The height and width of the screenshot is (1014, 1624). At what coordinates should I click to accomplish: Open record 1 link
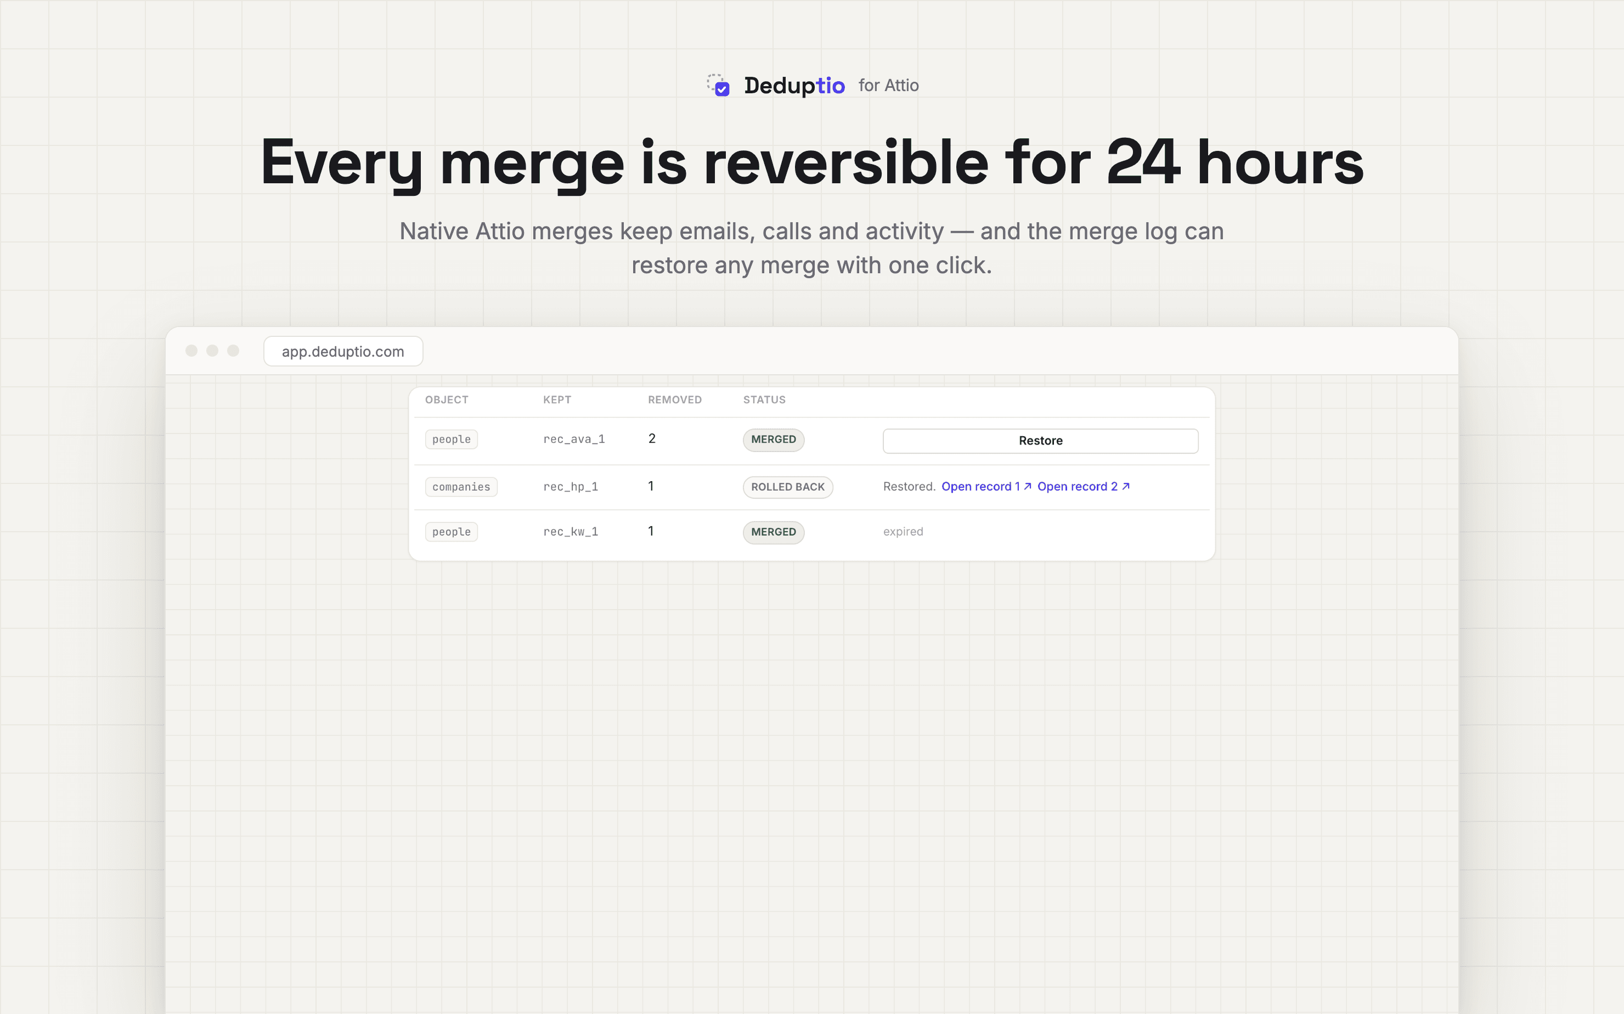986,486
